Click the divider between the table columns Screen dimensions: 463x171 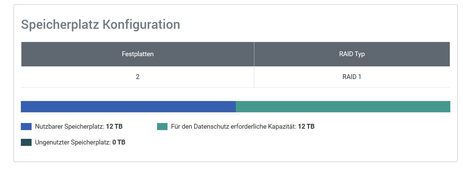pos(254,65)
